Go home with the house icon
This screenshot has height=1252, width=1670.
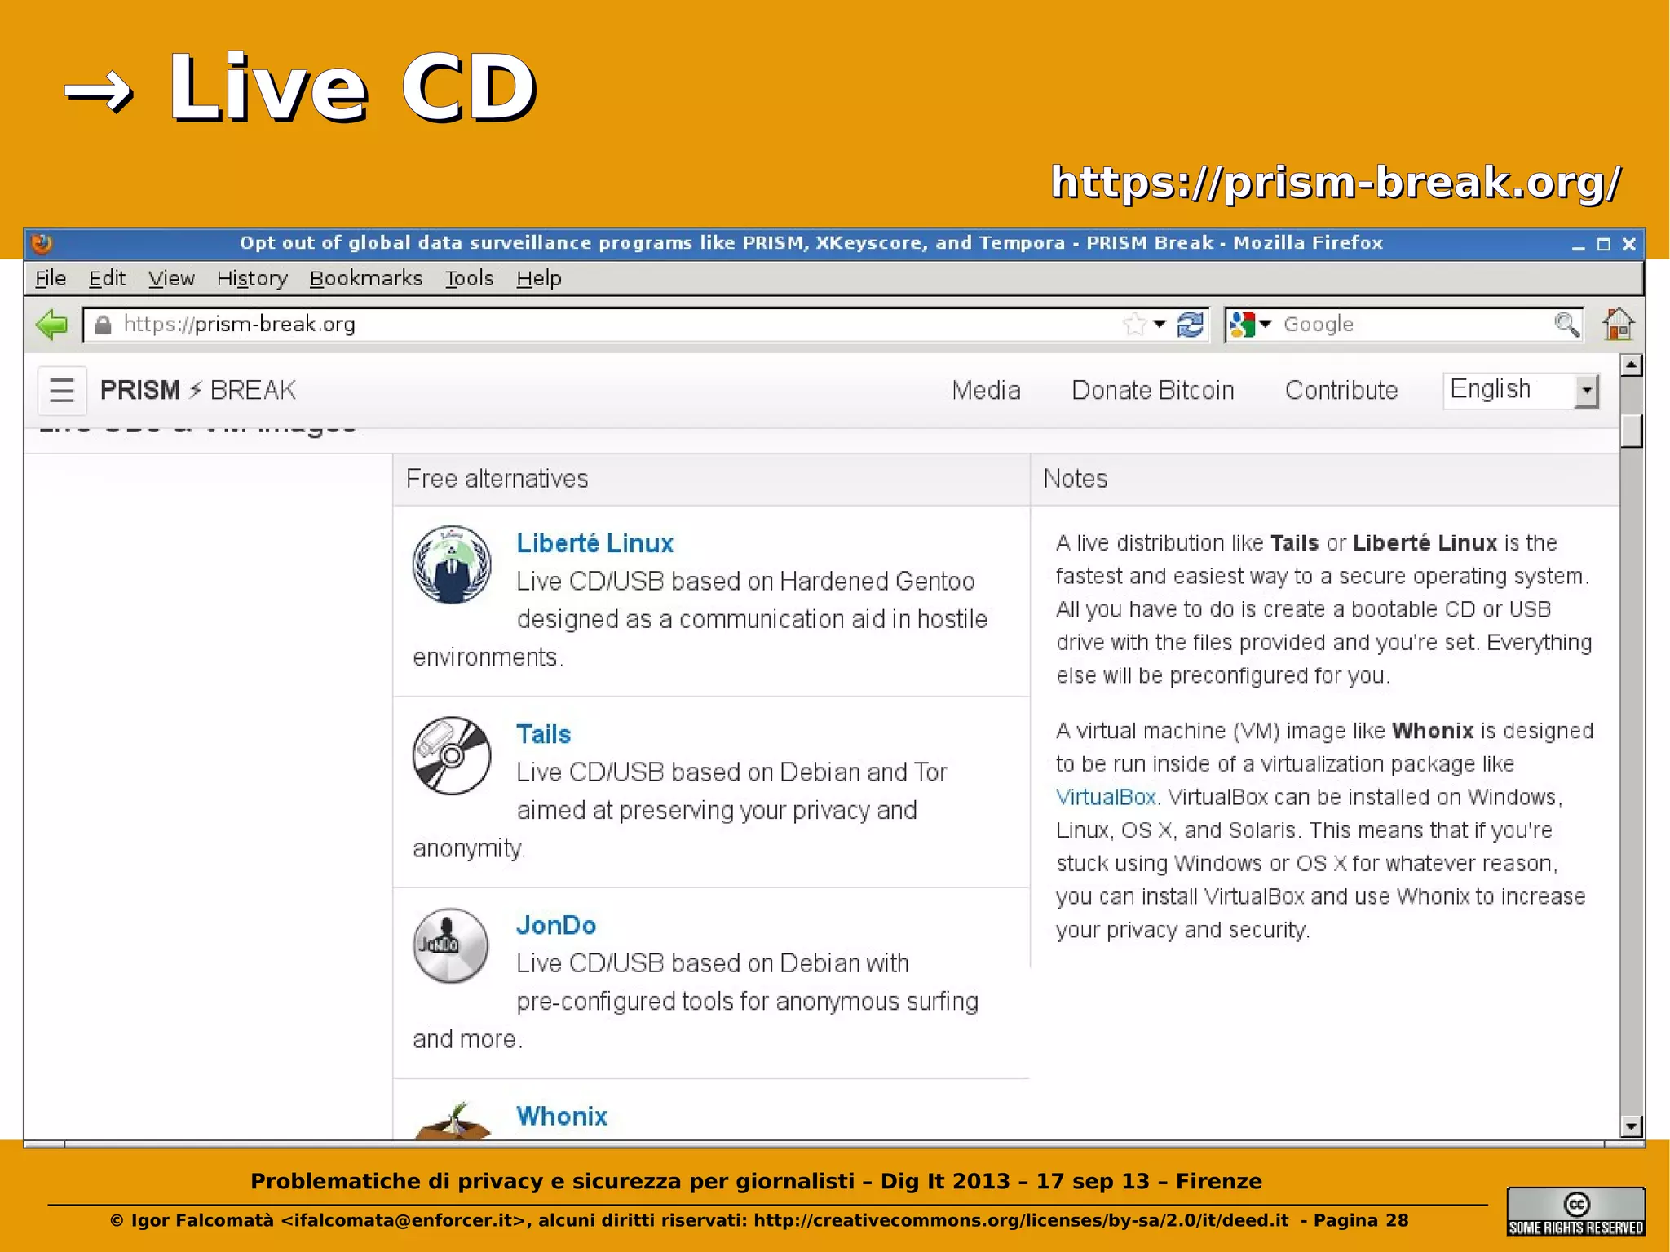pyautogui.click(x=1618, y=325)
